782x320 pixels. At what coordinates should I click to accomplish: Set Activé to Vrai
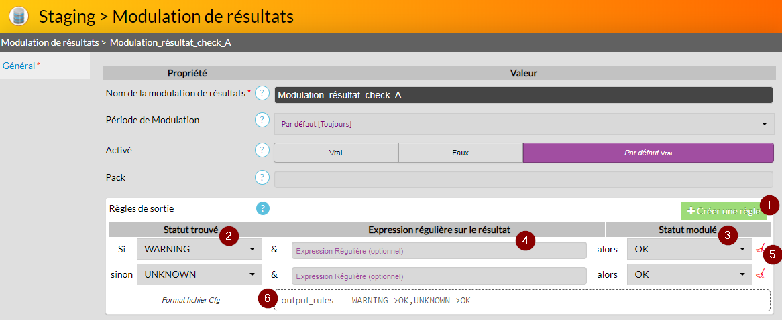pos(335,153)
